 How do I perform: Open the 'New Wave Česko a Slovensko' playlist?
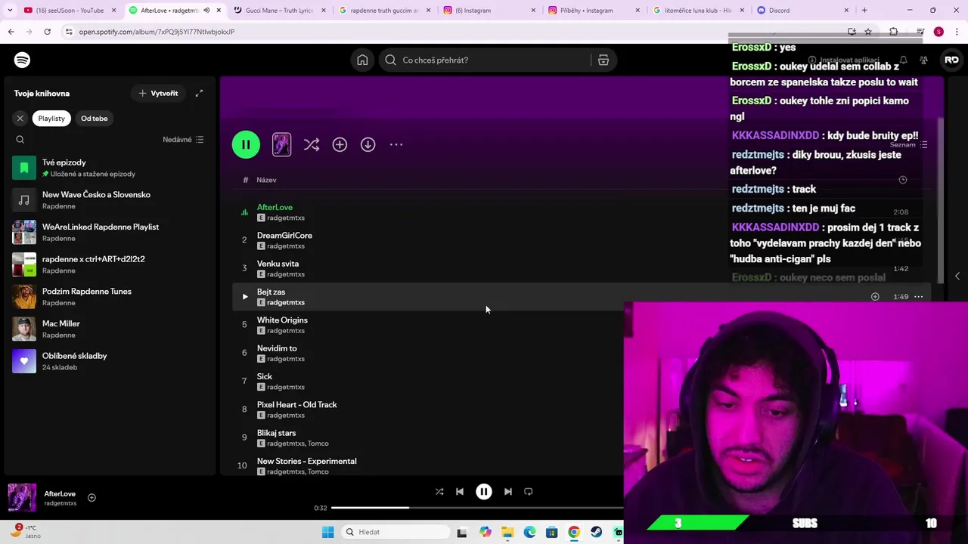110,200
